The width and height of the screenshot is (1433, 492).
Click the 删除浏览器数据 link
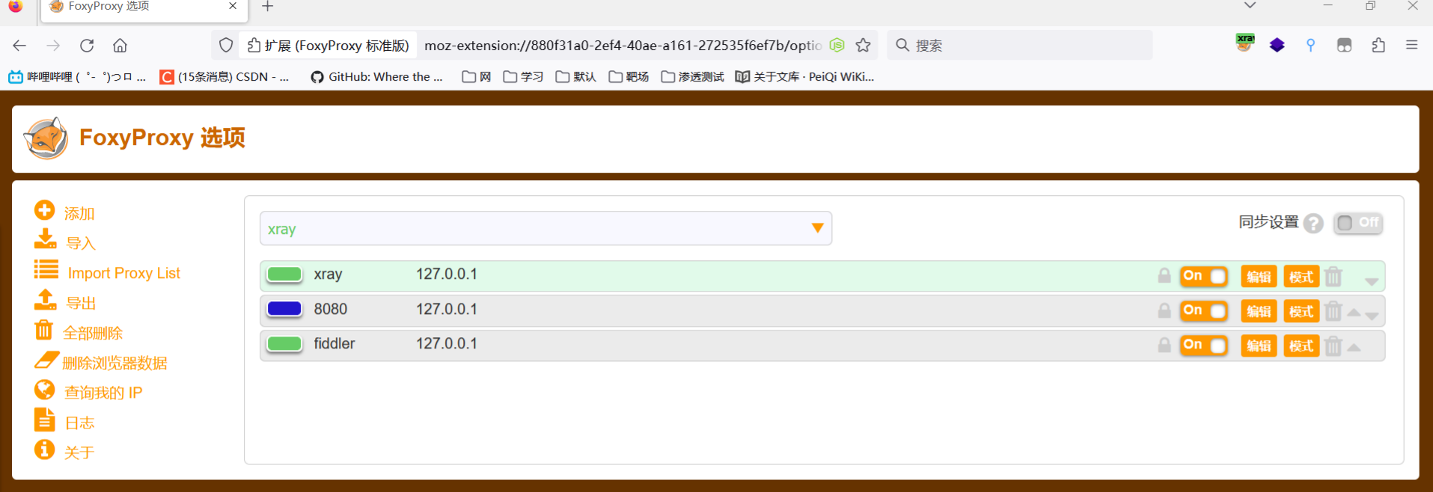tap(114, 363)
